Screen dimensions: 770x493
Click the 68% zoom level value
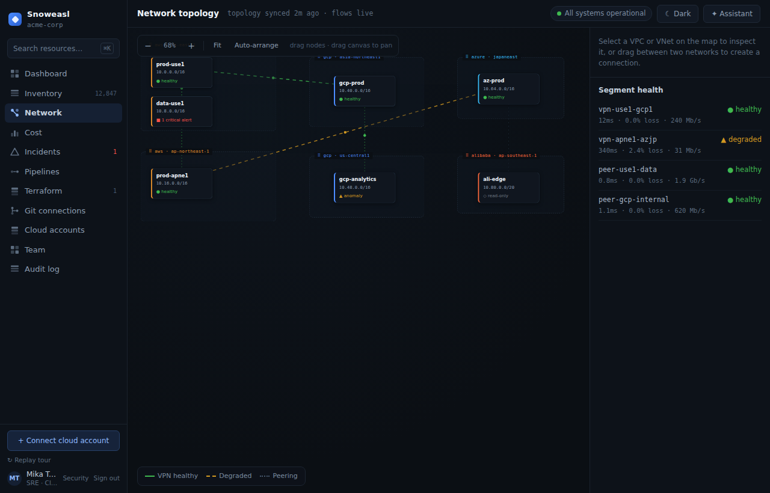pyautogui.click(x=170, y=46)
